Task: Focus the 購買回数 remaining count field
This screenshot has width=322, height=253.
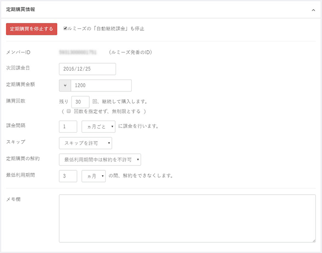Action: coord(80,102)
